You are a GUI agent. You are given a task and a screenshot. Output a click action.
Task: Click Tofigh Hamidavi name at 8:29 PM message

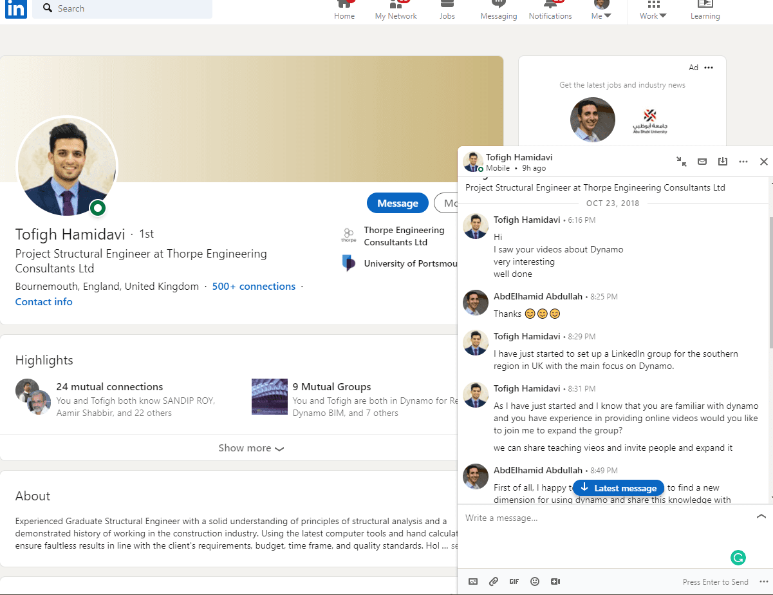click(527, 336)
